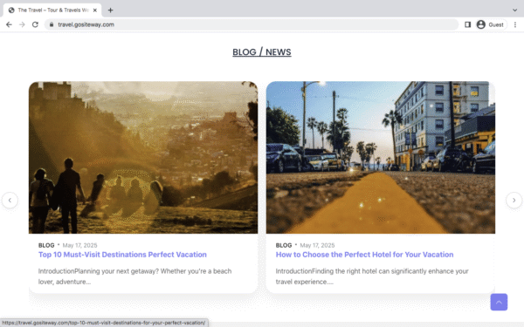Reload the page with the refresh icon
524x327 pixels.
click(35, 24)
